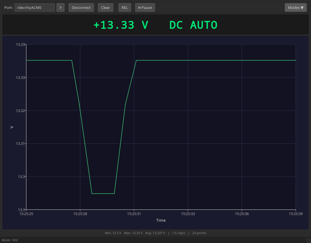
Task: Click the /dev/ttyACM0 port field
Action: pyautogui.click(x=35, y=7)
